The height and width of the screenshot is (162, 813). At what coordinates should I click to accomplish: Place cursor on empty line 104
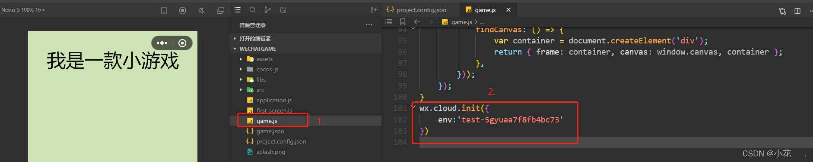tap(616, 142)
